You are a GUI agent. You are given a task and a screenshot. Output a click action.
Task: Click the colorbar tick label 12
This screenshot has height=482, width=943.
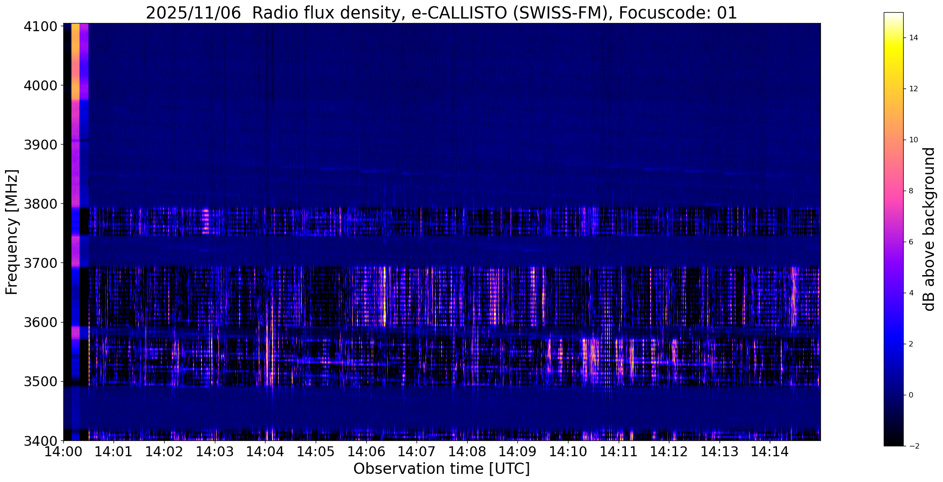click(x=914, y=89)
